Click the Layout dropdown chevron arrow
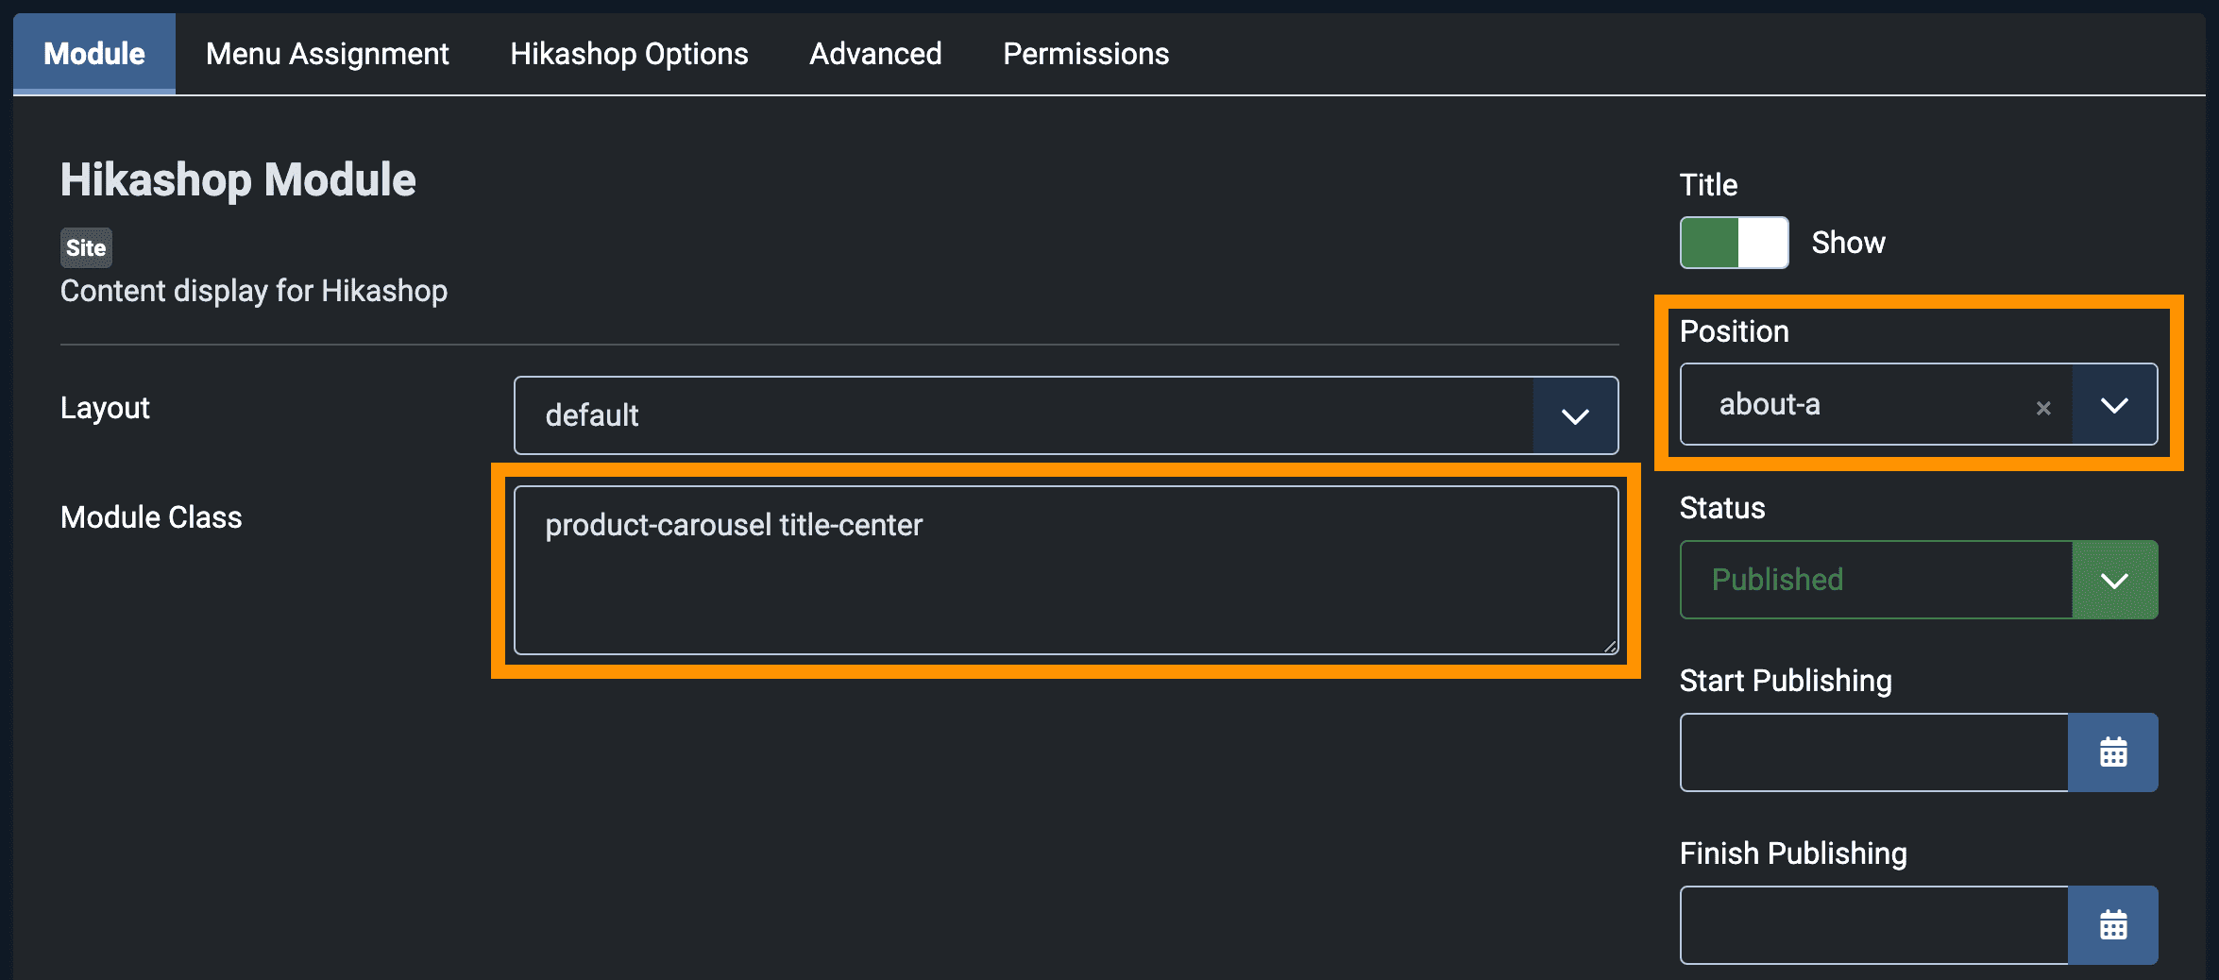Image resolution: width=2219 pixels, height=980 pixels. pos(1575,415)
